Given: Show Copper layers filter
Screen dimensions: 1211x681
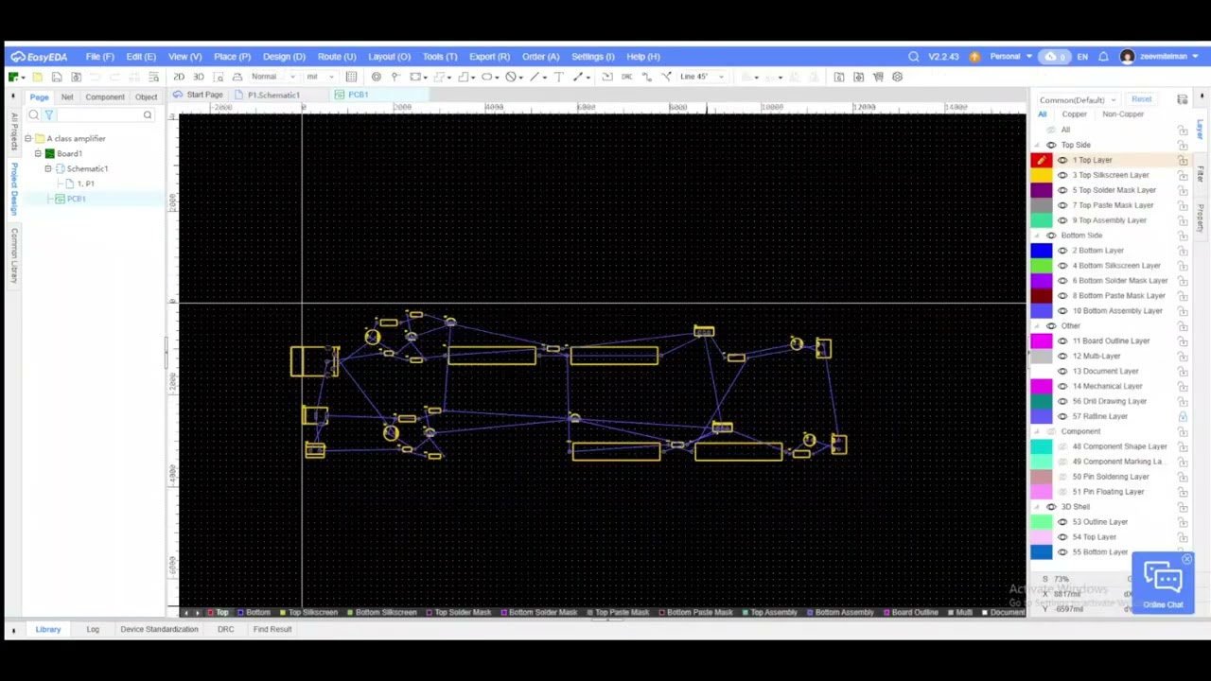Looking at the screenshot, I should point(1074,114).
